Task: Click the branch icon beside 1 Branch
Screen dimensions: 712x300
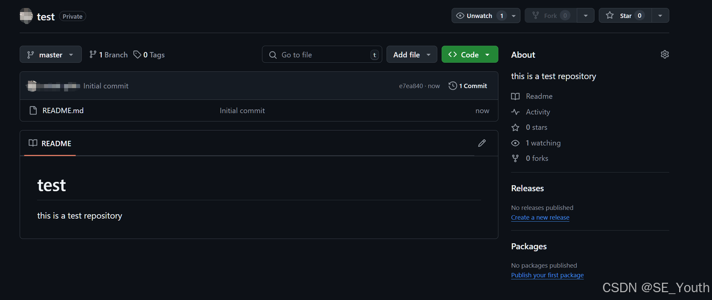Action: tap(93, 55)
